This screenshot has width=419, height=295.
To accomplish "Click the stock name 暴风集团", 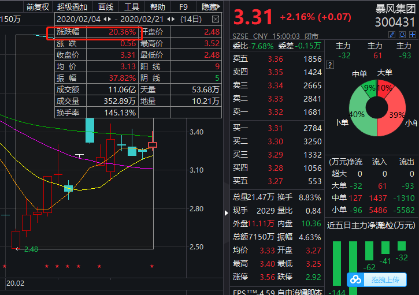I will pyautogui.click(x=395, y=9).
